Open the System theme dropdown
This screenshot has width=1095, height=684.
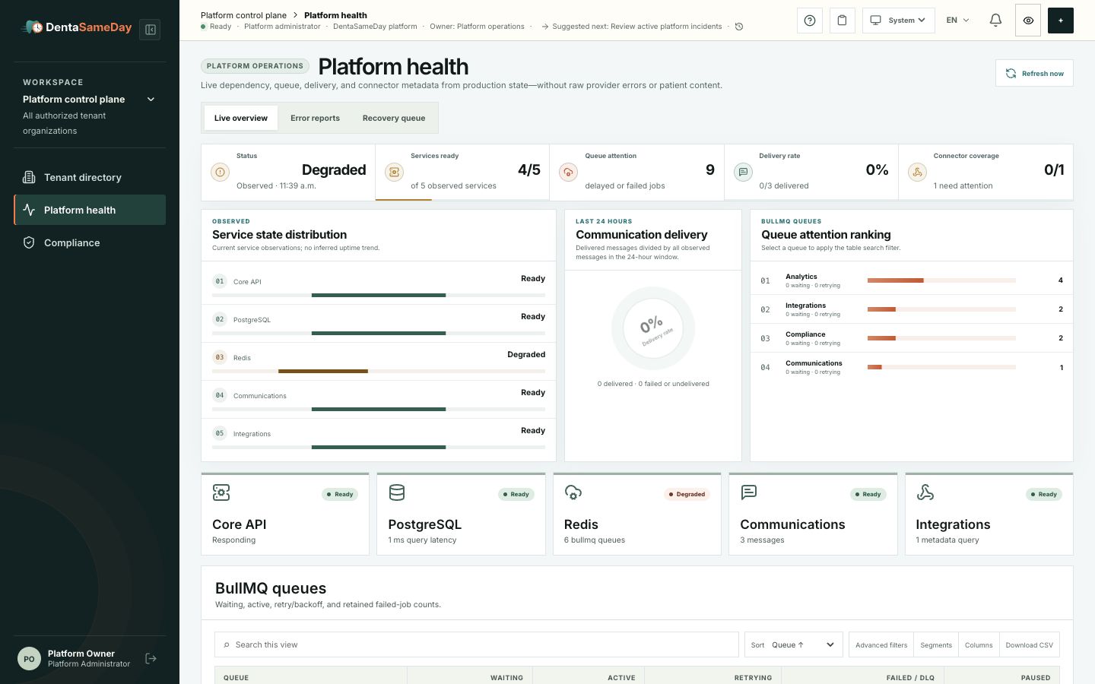tap(898, 21)
